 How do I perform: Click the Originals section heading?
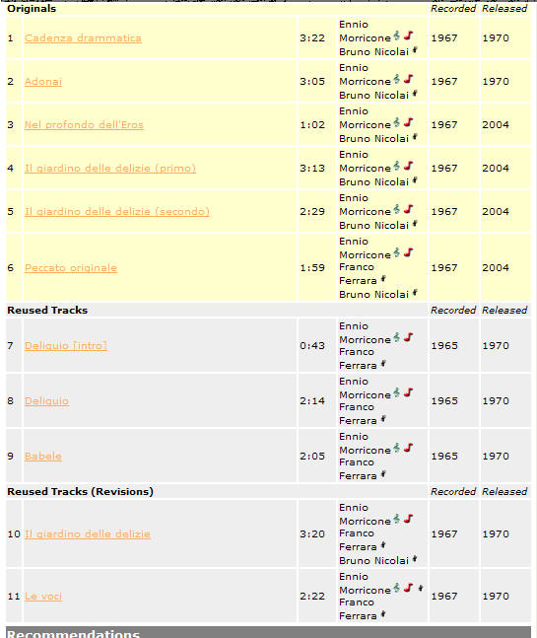(32, 9)
